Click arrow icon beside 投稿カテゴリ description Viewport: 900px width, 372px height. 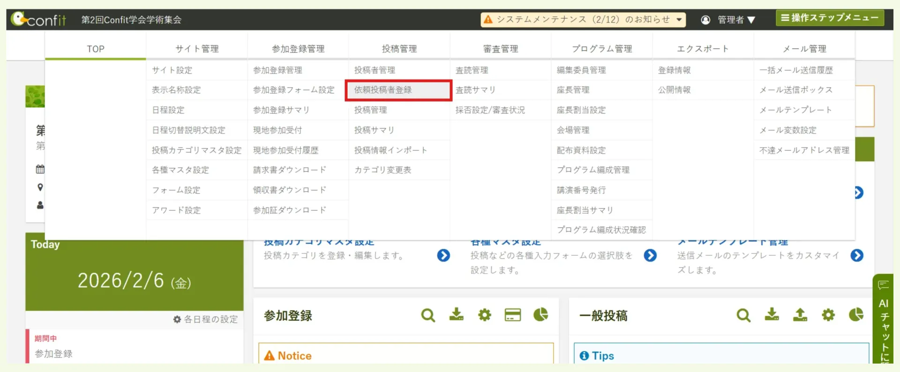point(443,255)
